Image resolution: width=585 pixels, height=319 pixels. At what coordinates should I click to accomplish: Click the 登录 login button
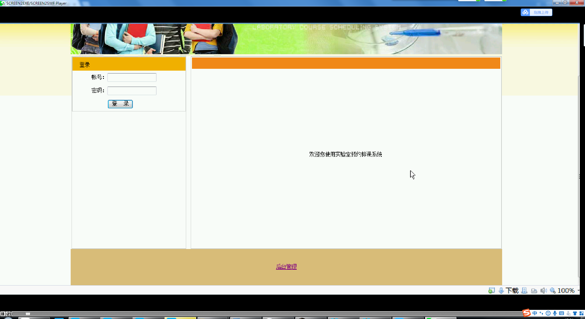(120, 104)
